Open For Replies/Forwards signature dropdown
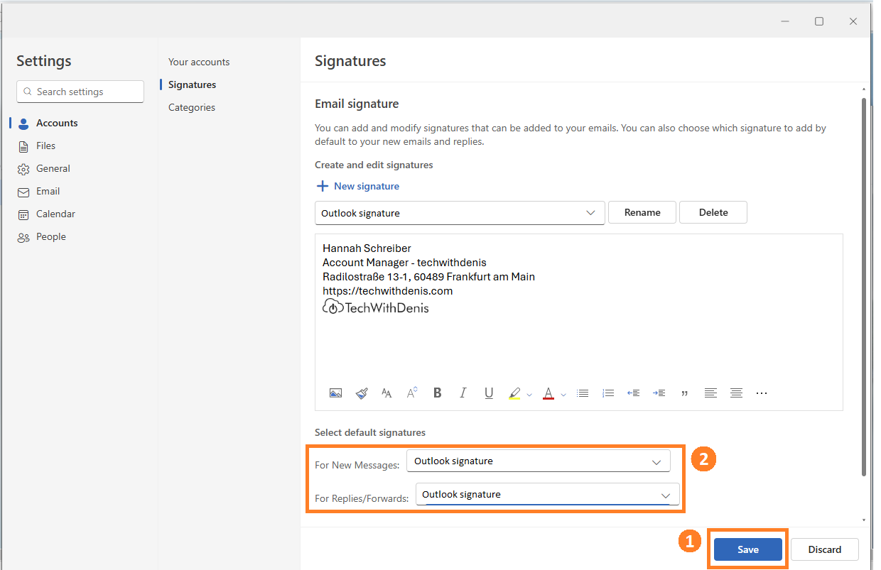 point(547,494)
